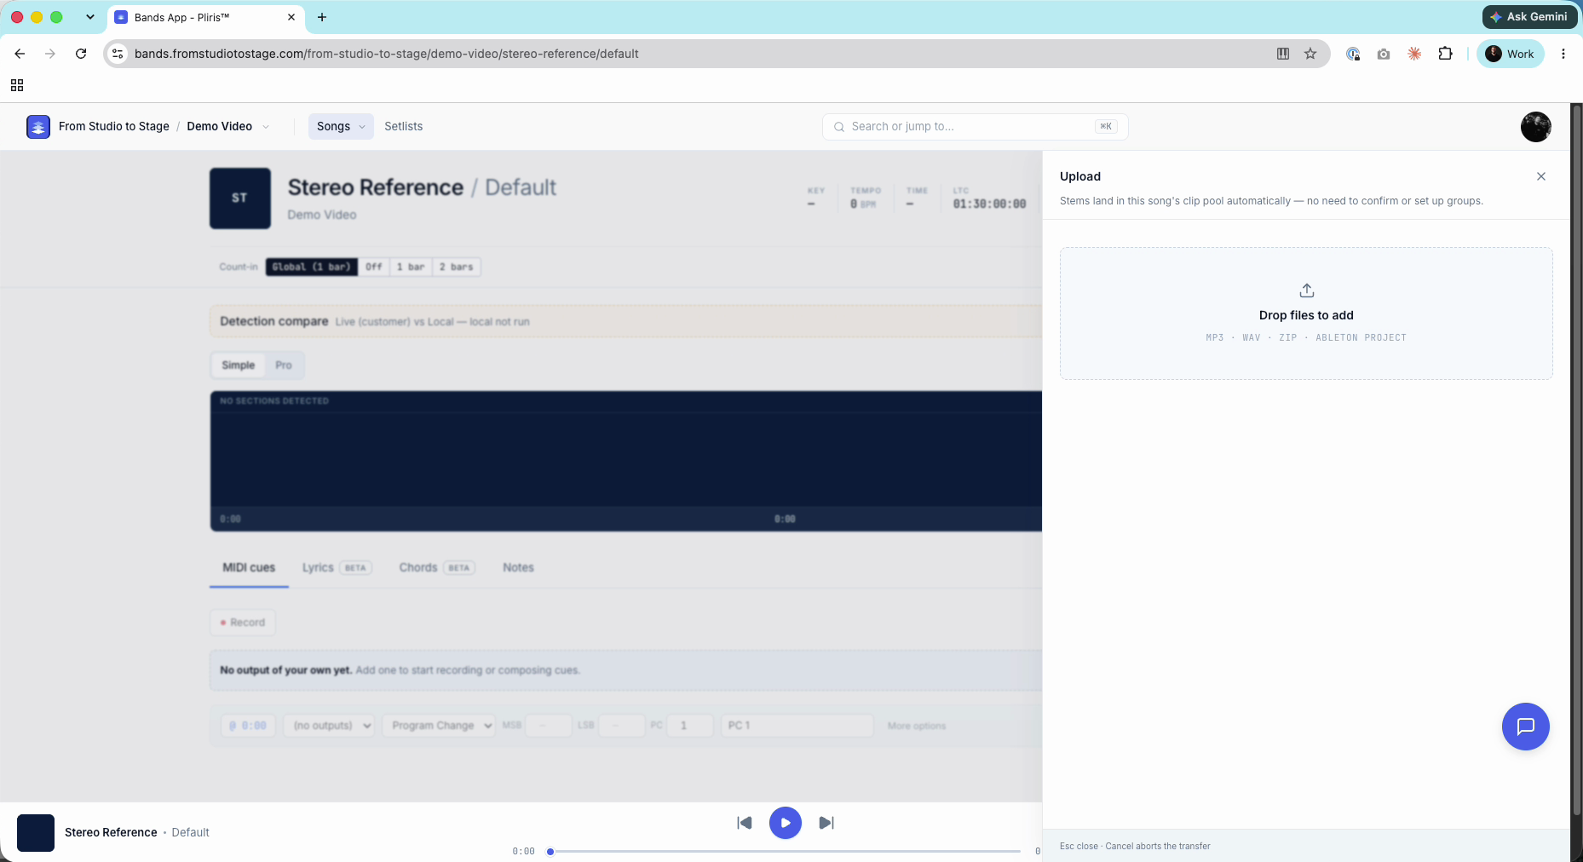Click the LTC 01:30:00:00 value
The height and width of the screenshot is (862, 1583).
pos(989,204)
